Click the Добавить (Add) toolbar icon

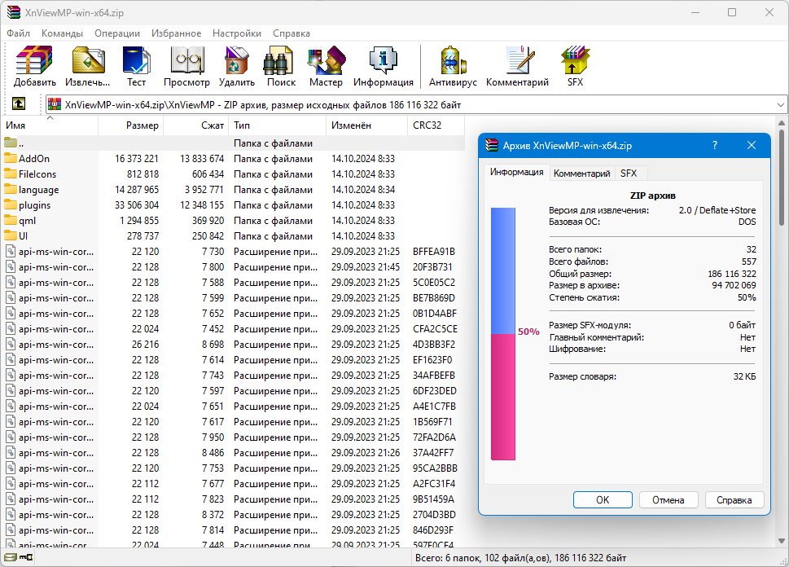[x=34, y=67]
